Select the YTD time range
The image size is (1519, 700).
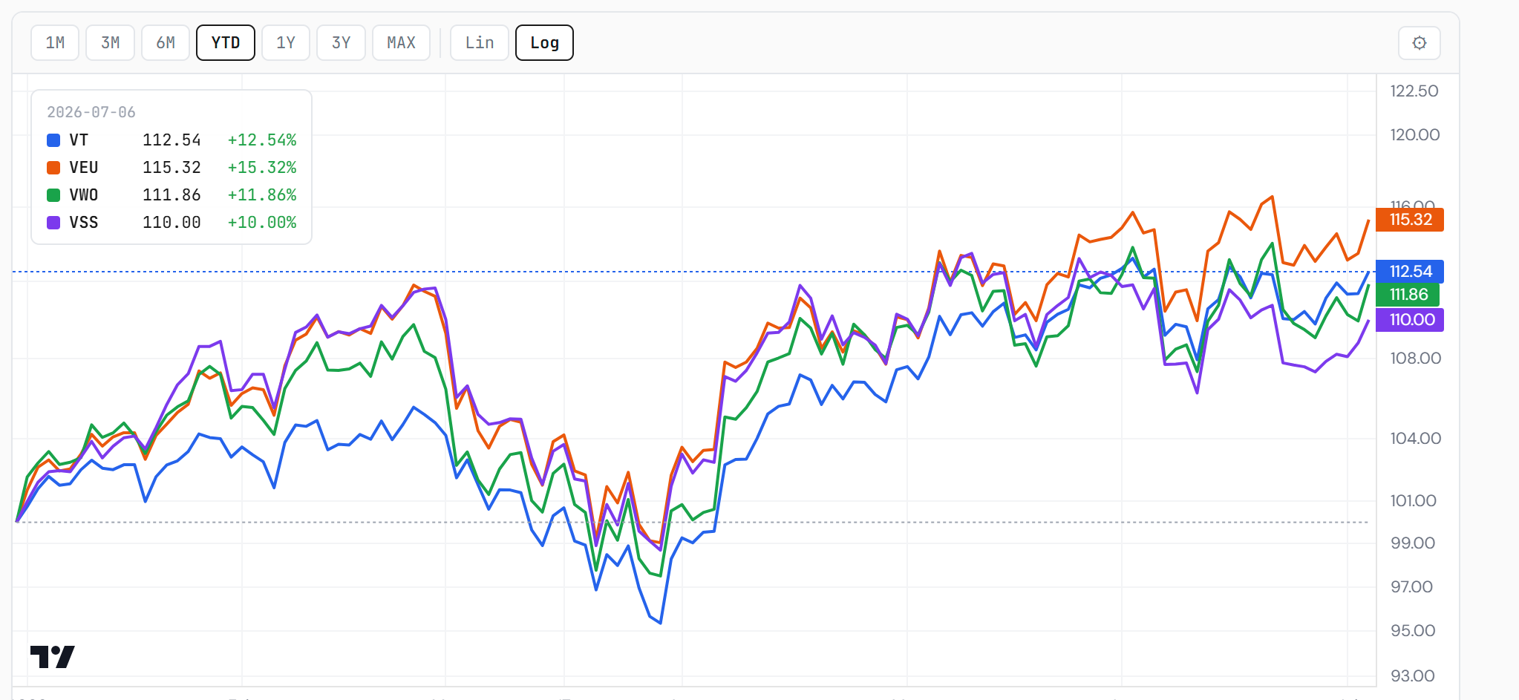pos(226,43)
